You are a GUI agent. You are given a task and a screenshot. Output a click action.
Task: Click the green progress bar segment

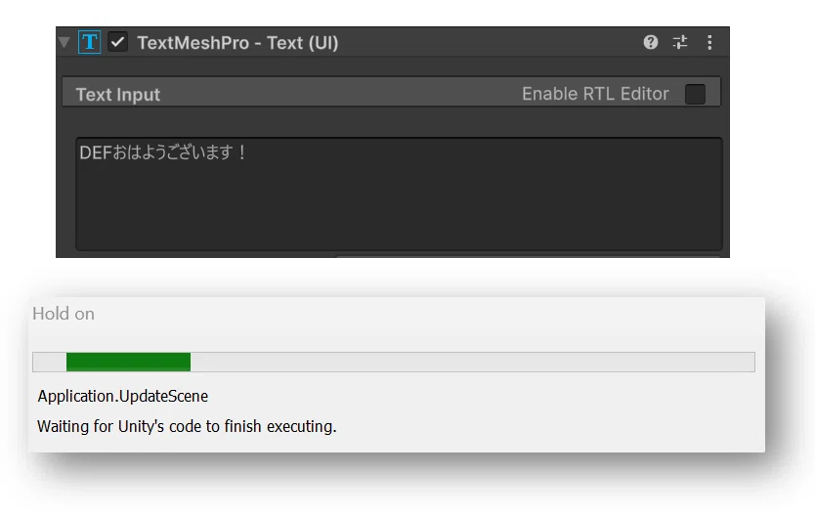click(128, 362)
